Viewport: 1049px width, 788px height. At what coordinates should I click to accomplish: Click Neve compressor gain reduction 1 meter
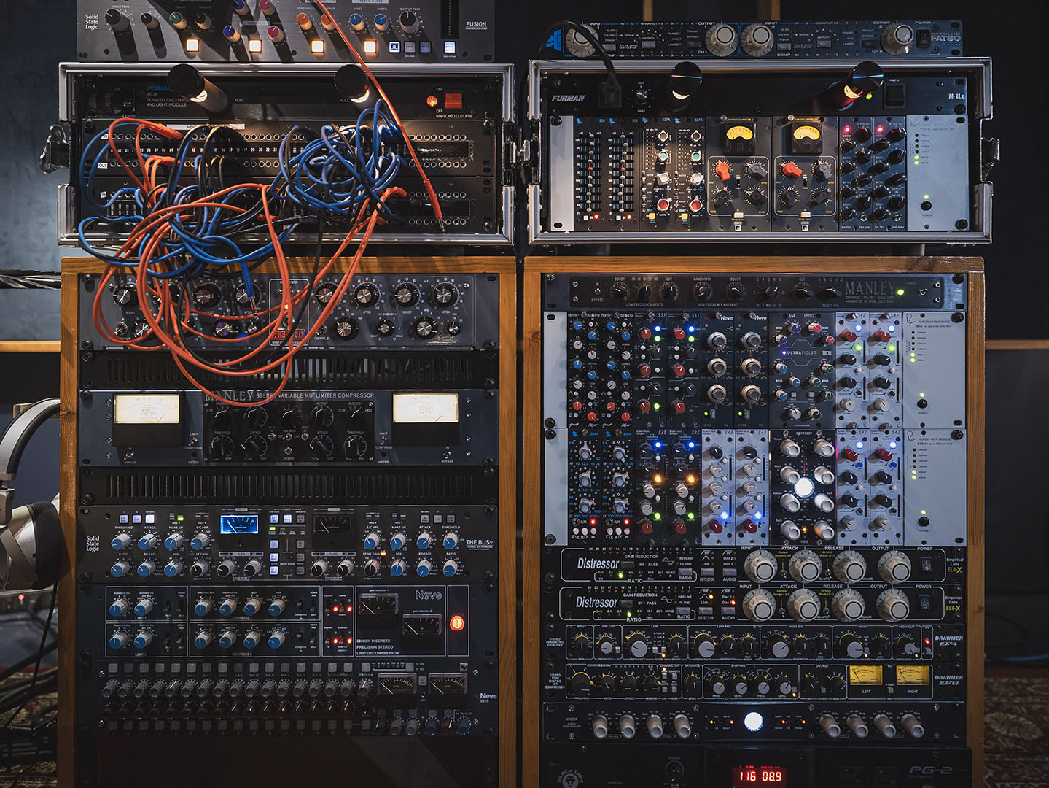pyautogui.click(x=377, y=604)
